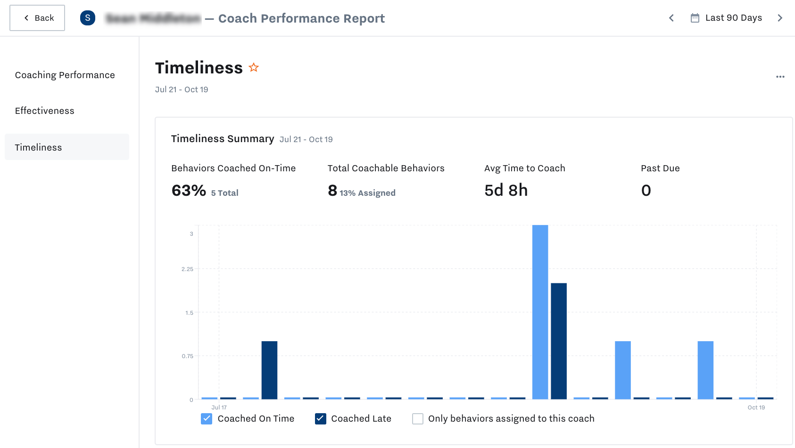This screenshot has width=795, height=448.
Task: Click the tallest blue bar in the chart
Action: point(539,311)
